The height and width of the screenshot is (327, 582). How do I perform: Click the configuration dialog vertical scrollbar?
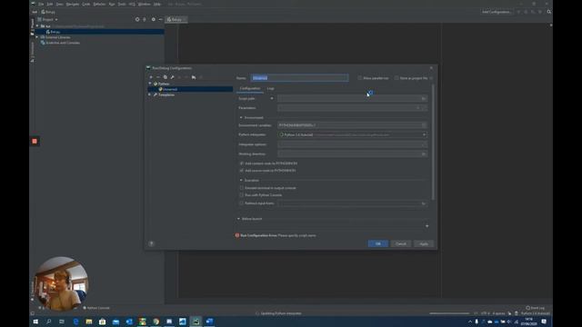(x=433, y=142)
